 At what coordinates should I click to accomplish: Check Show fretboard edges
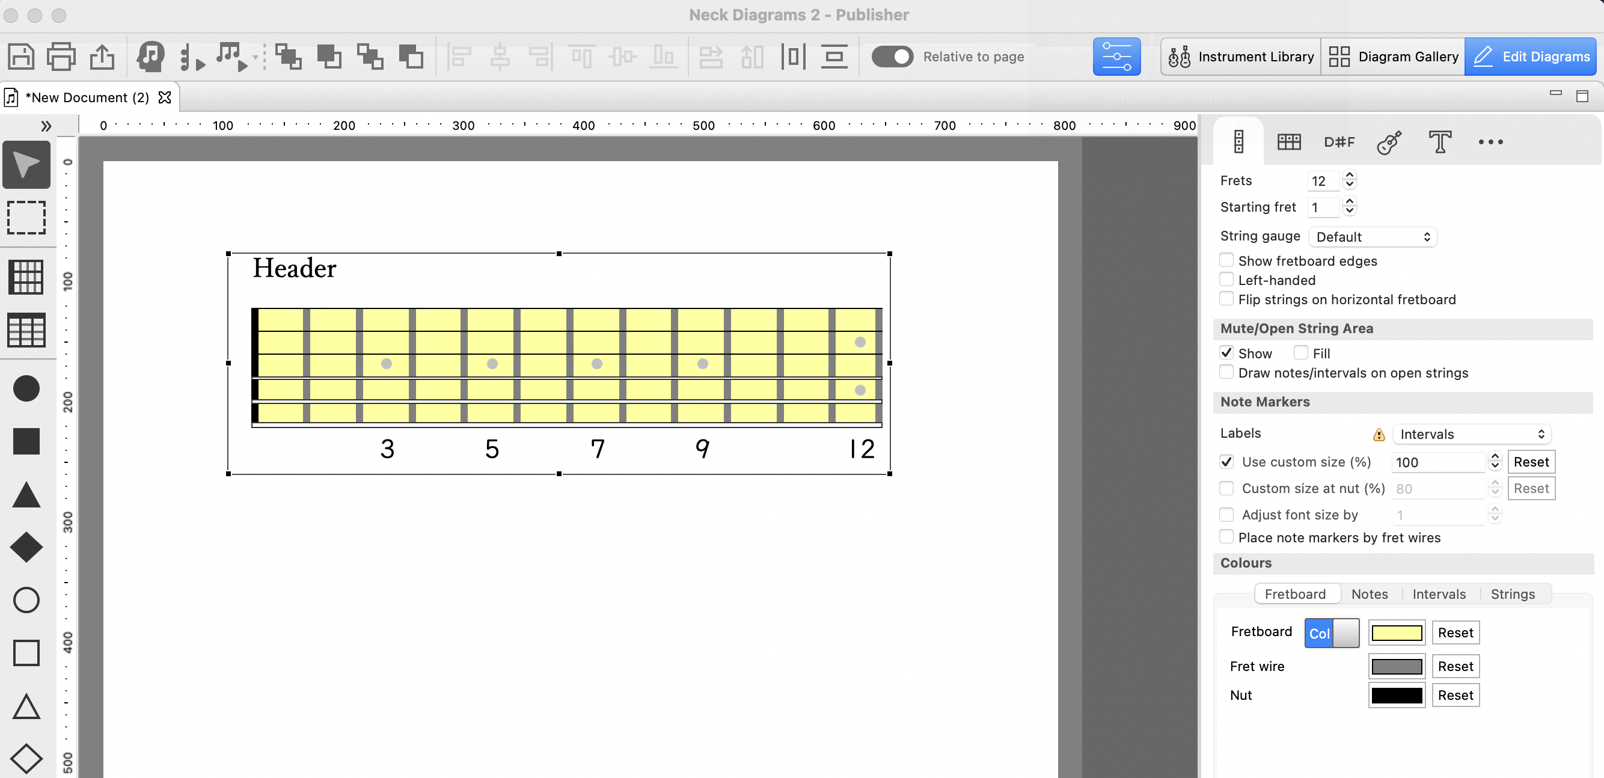pos(1226,260)
